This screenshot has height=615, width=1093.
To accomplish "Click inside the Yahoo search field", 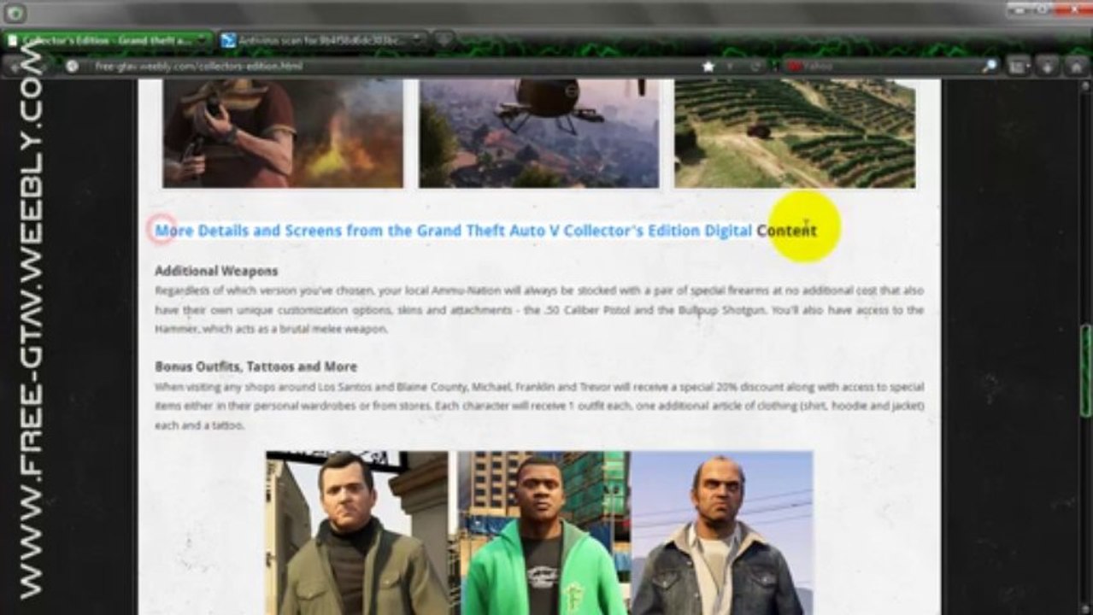I will tap(893, 66).
